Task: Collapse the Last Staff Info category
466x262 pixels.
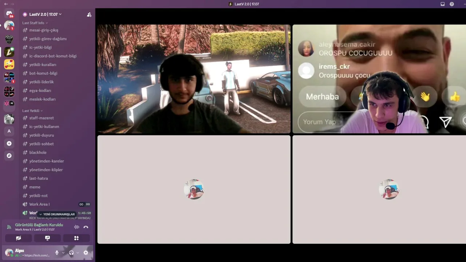Action: 35,23
